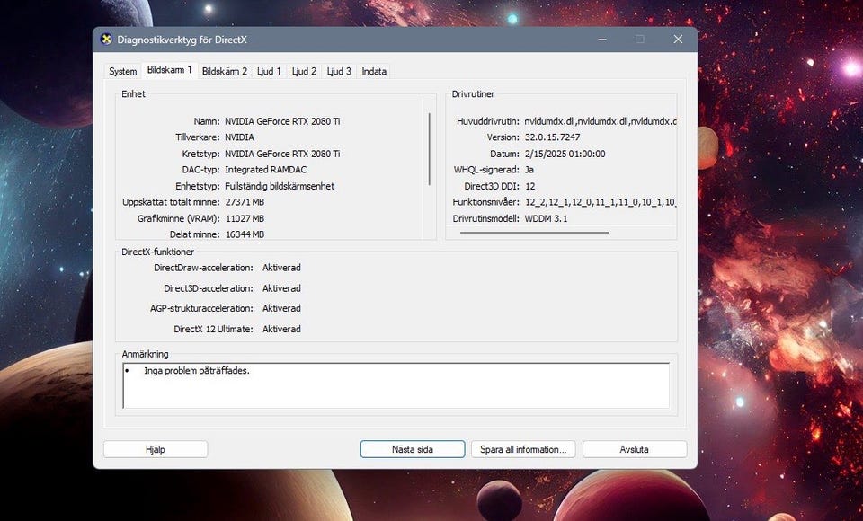Click the Drivrutiner panel horizontal scrollbar

[x=534, y=233]
